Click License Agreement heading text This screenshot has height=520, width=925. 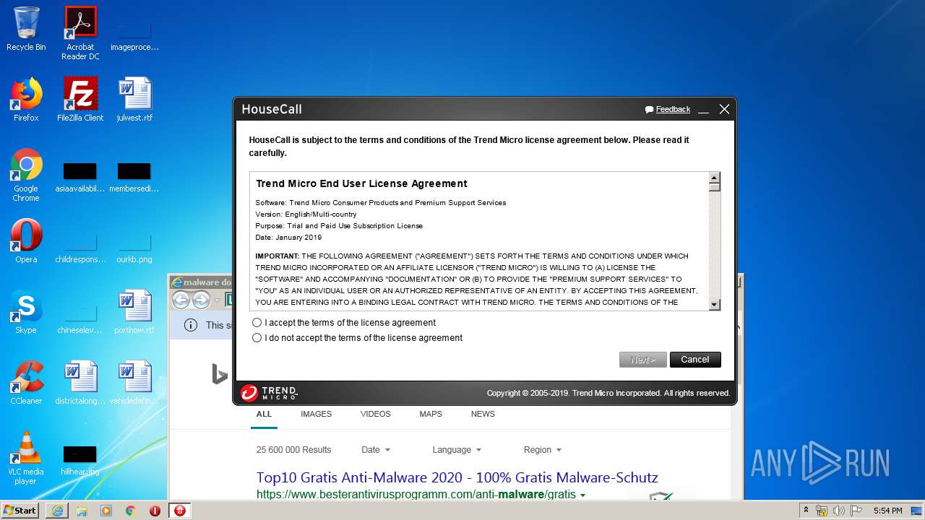pyautogui.click(x=361, y=183)
